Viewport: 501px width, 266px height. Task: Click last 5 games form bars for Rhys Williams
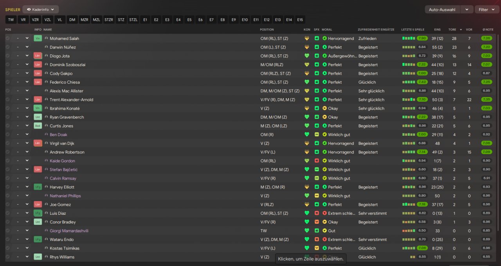413,257
